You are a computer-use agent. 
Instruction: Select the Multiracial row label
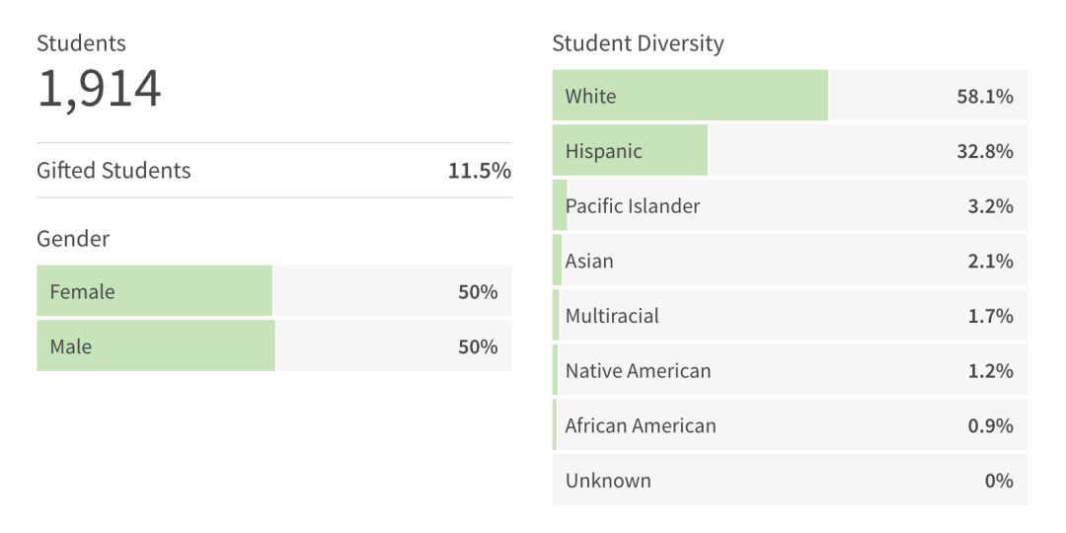pos(612,317)
